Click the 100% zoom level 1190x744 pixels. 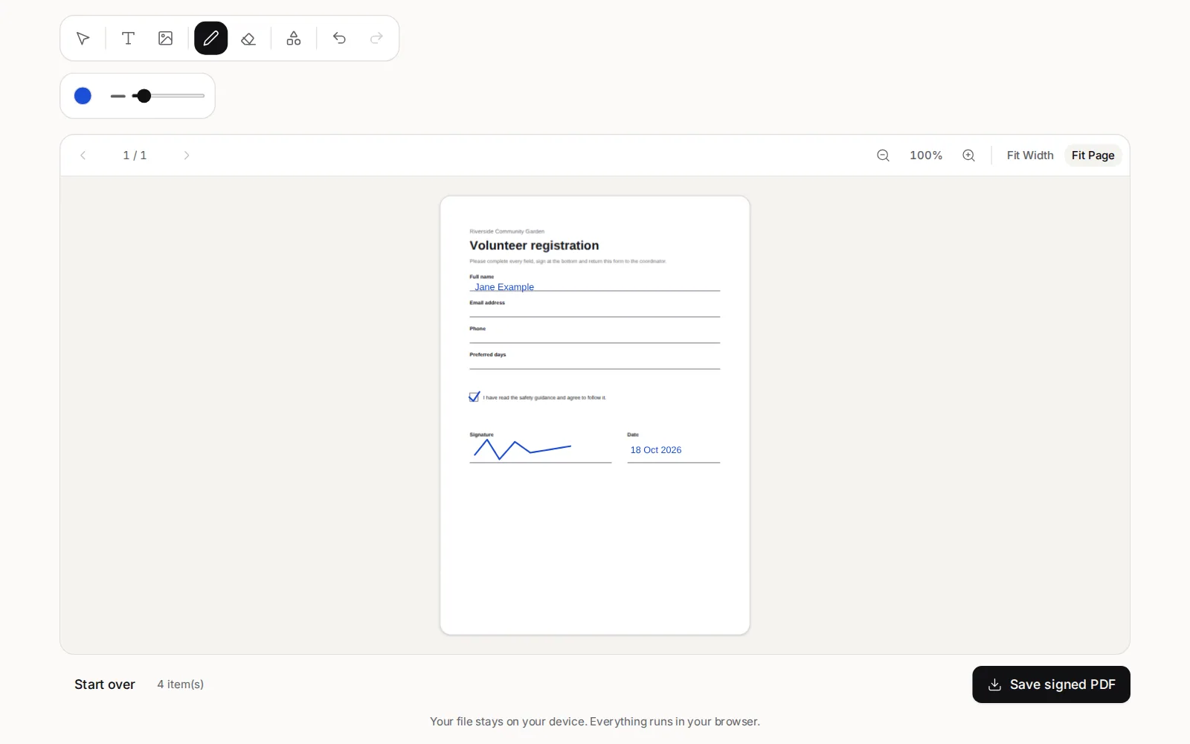tap(926, 155)
